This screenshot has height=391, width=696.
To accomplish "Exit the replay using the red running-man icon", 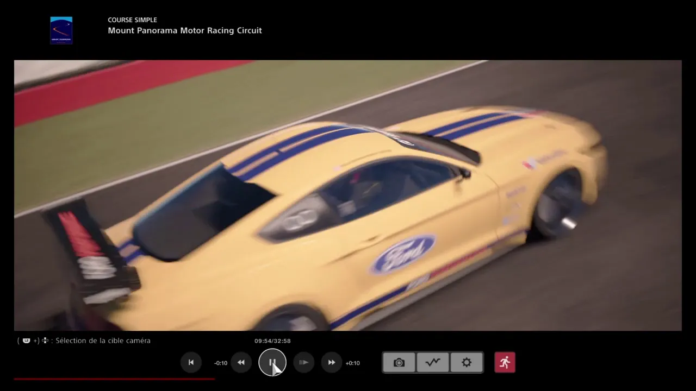I will 505,362.
